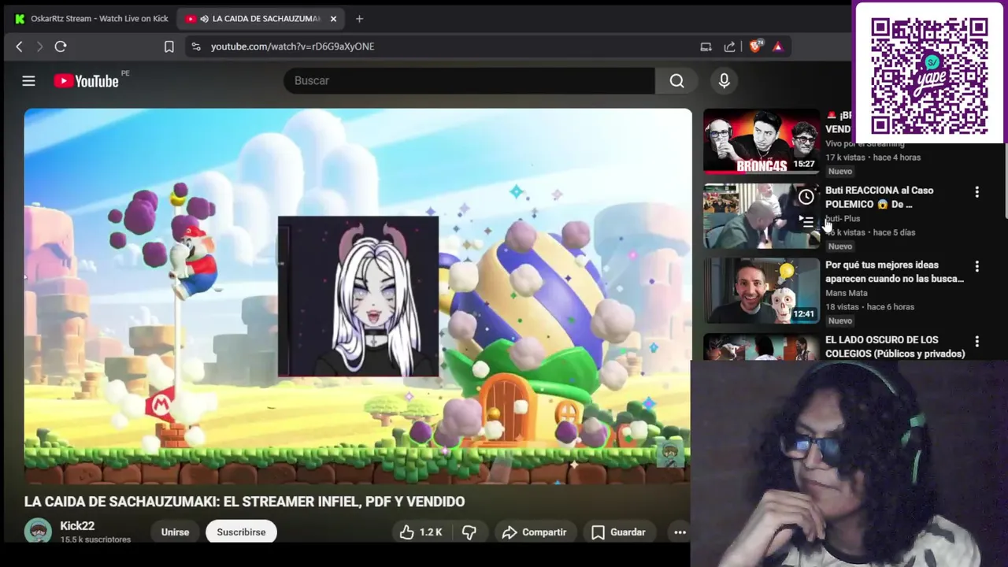
Task: Open the Kick22 channel avatar
Action: 38,532
